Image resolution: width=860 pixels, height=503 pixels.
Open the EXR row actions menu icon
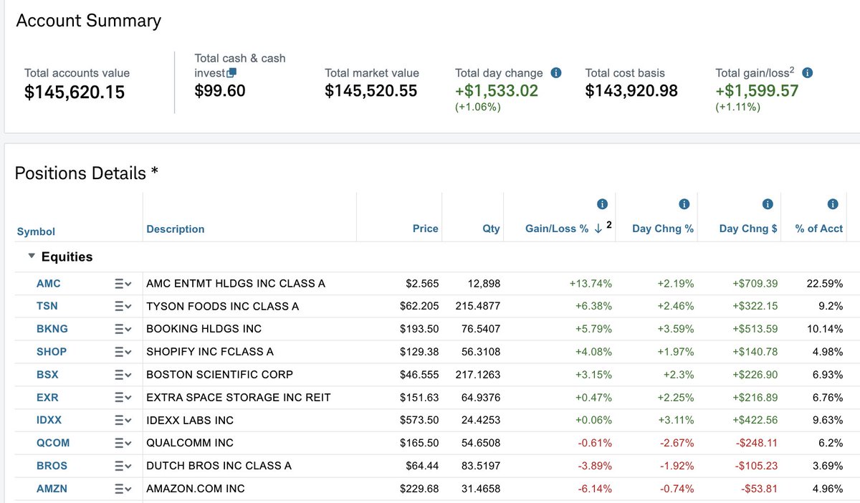tap(123, 398)
